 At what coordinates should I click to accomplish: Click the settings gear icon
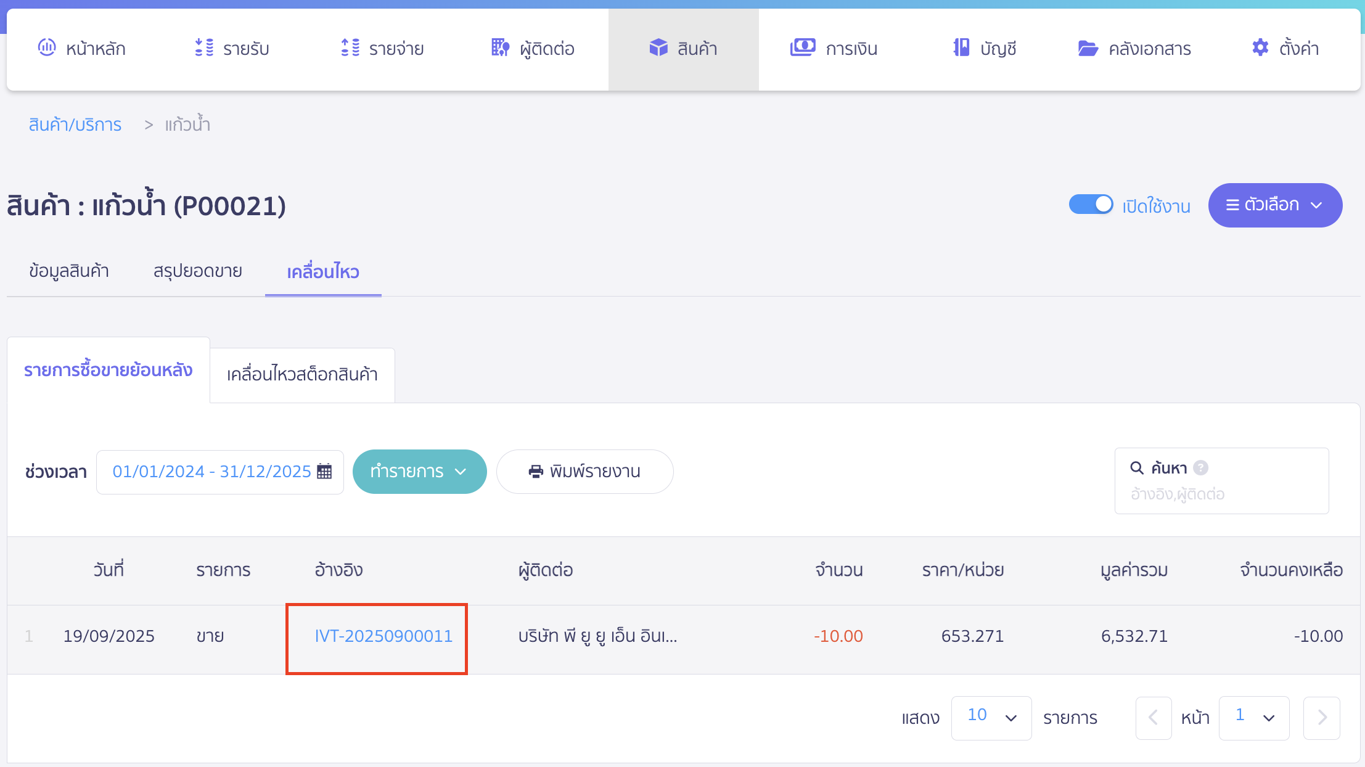(1260, 47)
